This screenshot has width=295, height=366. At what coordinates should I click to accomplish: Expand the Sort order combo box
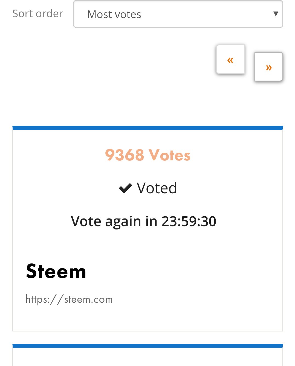[178, 14]
